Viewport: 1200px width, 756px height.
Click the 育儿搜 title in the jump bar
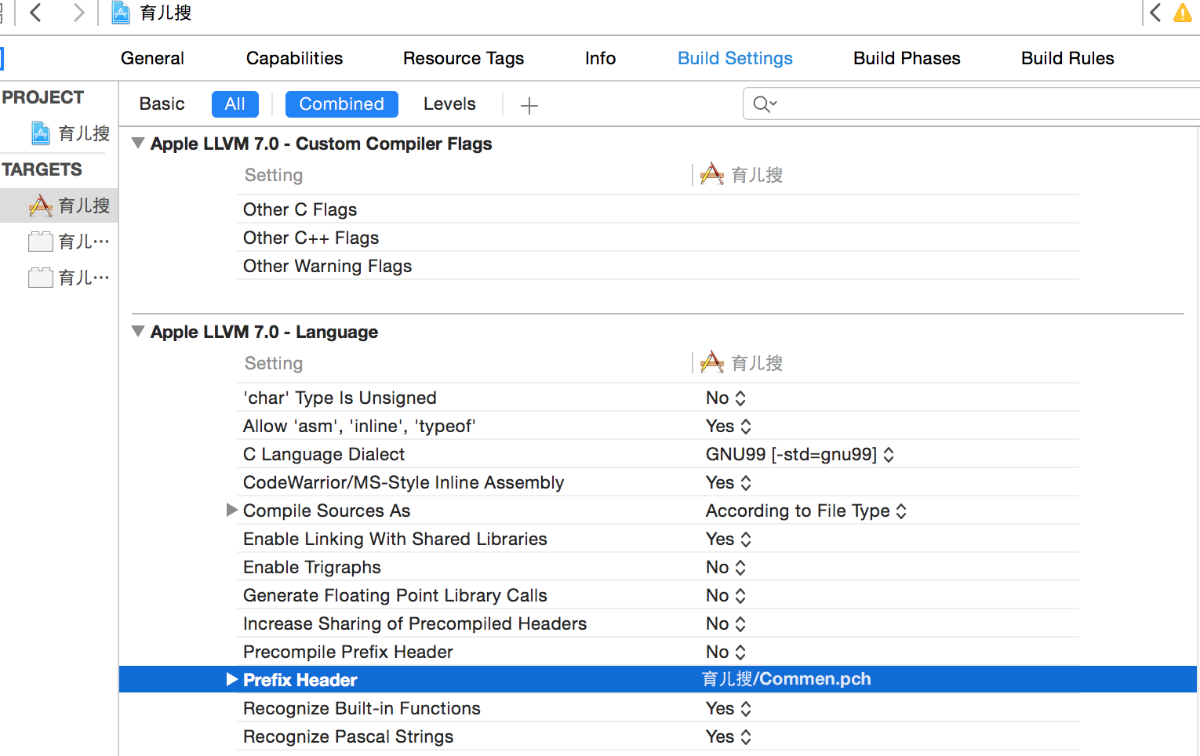[x=165, y=13]
